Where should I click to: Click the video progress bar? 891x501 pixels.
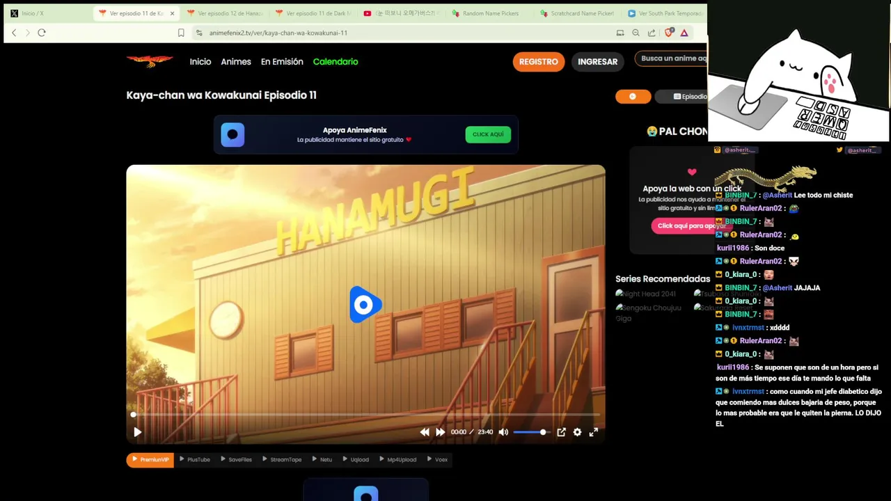point(365,415)
